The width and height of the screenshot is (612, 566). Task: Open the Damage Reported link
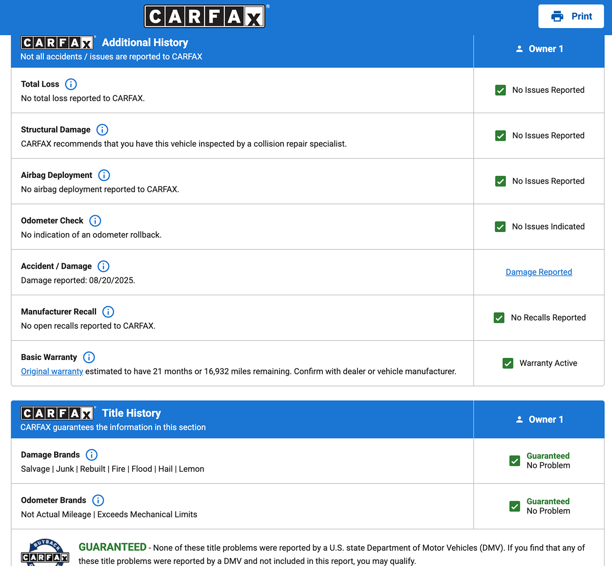[x=539, y=272]
